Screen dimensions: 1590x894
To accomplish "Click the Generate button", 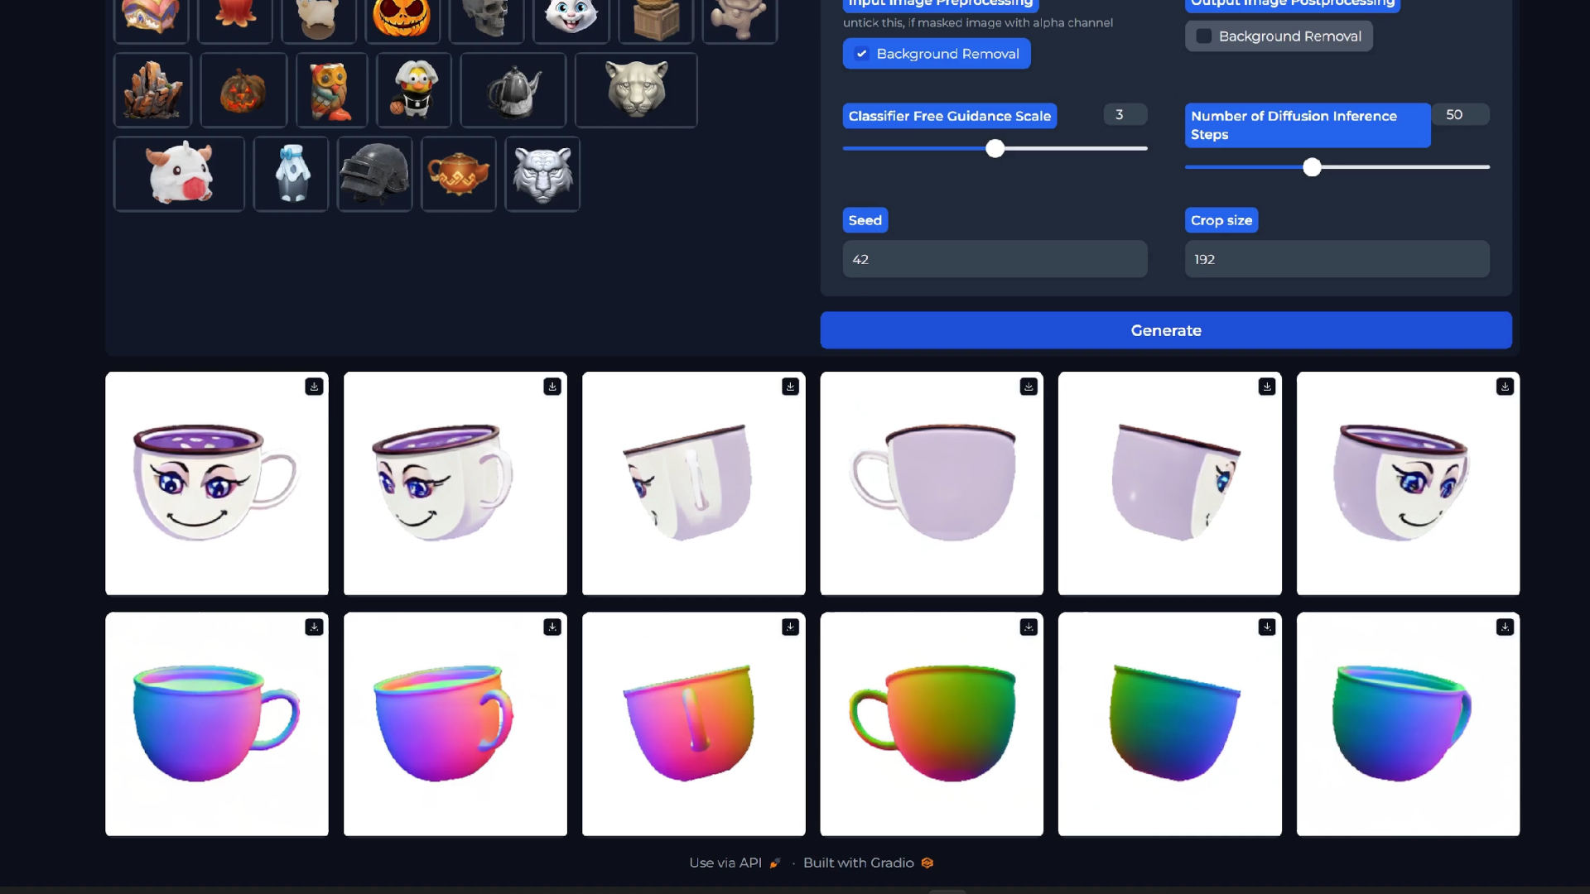I will (x=1166, y=329).
